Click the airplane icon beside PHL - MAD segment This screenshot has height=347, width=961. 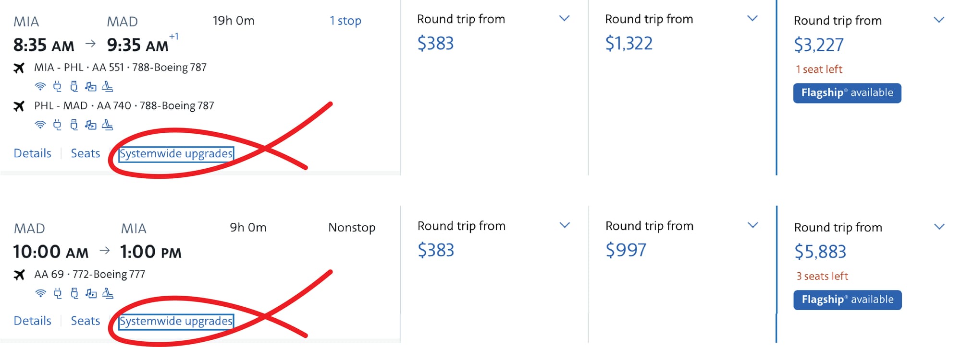pyautogui.click(x=19, y=106)
